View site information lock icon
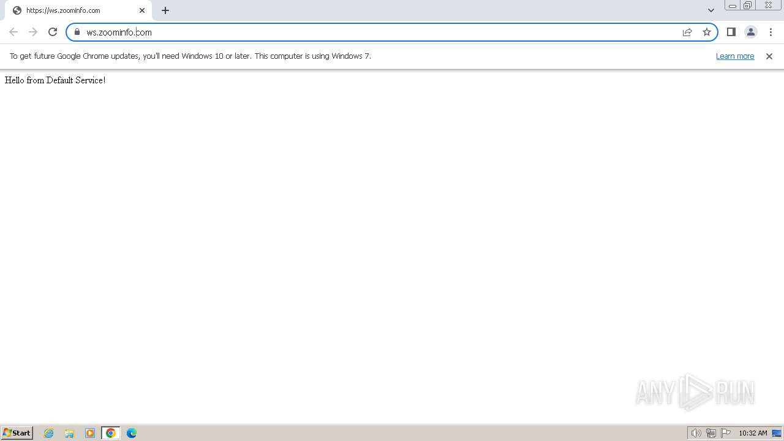The width and height of the screenshot is (784, 441). (77, 32)
